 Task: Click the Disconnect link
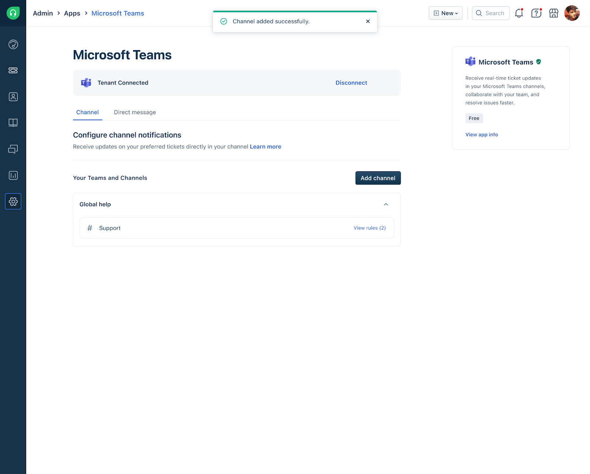(x=351, y=83)
